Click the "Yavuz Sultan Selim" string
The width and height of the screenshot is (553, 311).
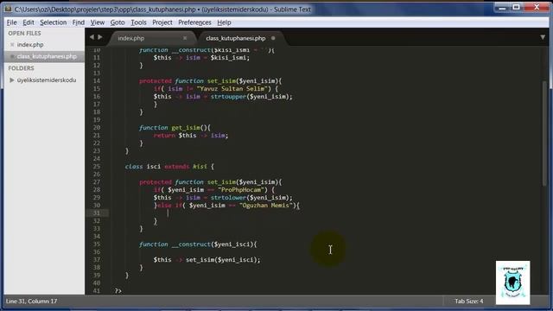tap(233, 88)
